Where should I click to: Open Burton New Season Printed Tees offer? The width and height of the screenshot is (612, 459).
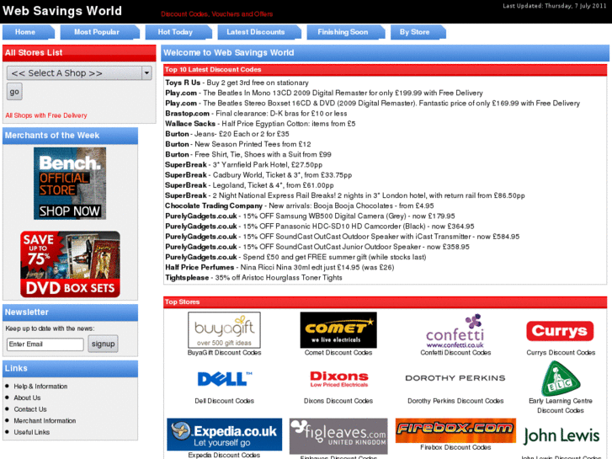click(x=238, y=144)
